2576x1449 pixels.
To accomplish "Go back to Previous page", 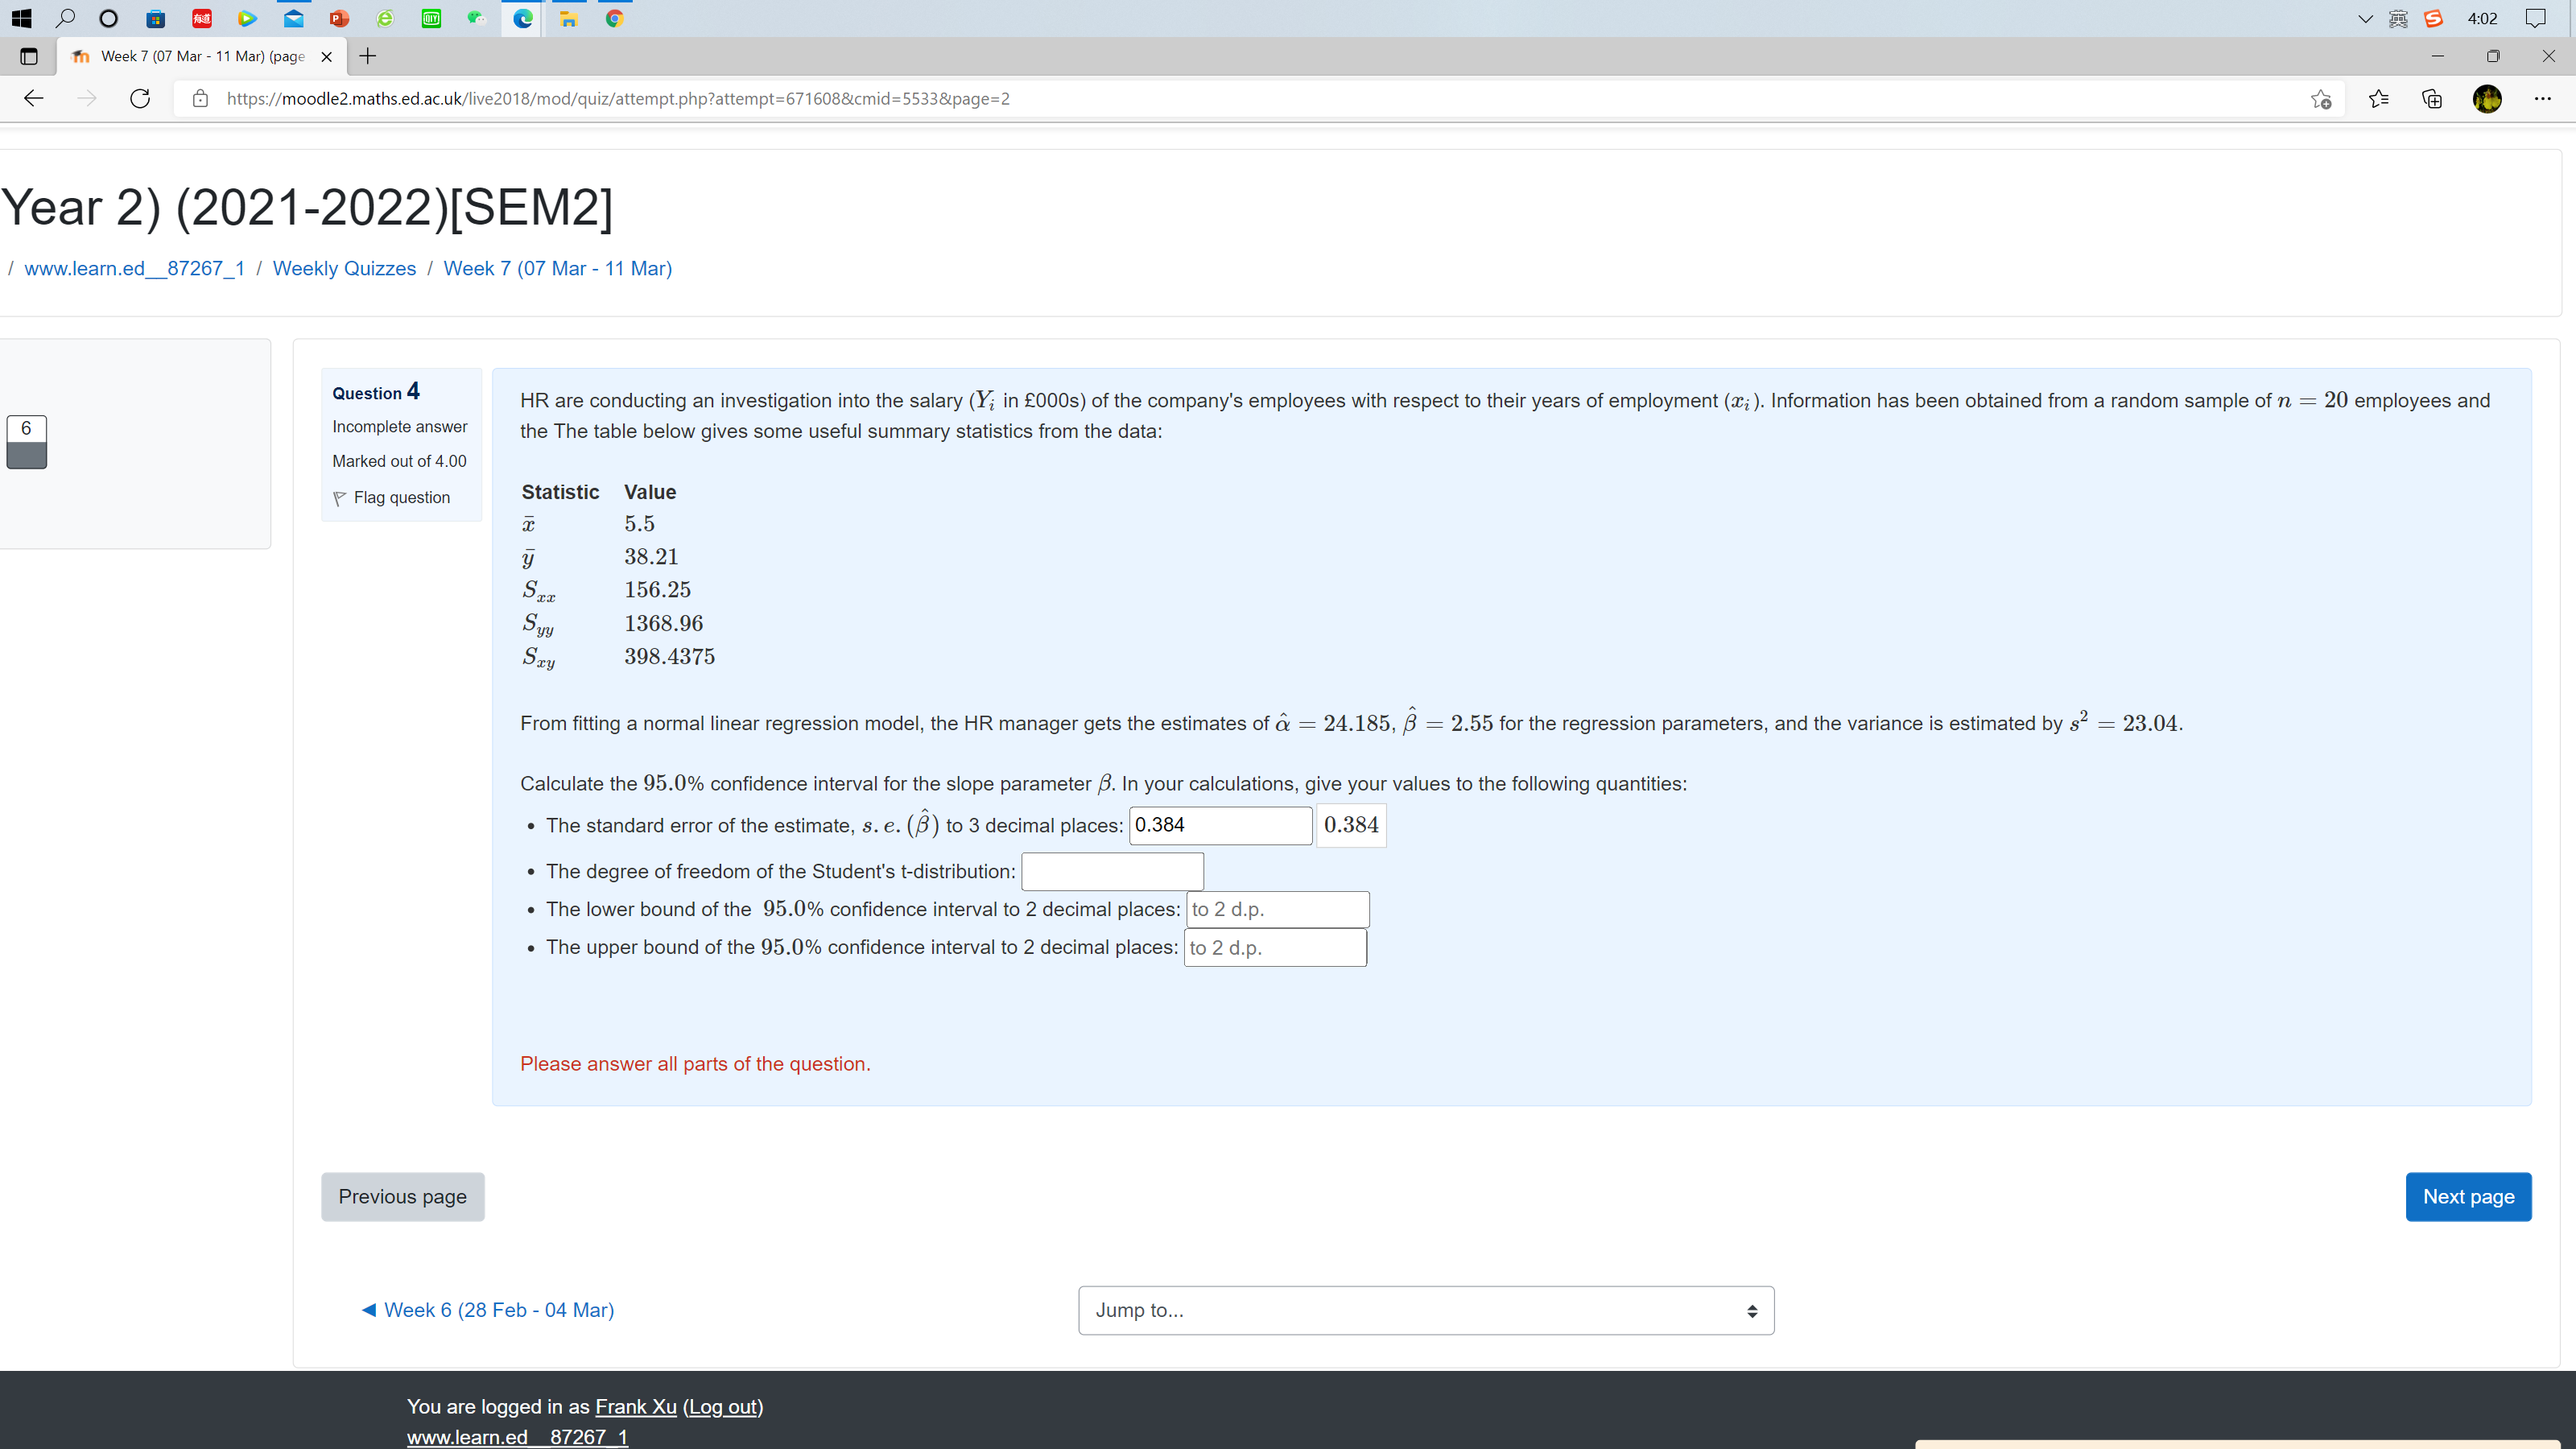I will point(402,1196).
